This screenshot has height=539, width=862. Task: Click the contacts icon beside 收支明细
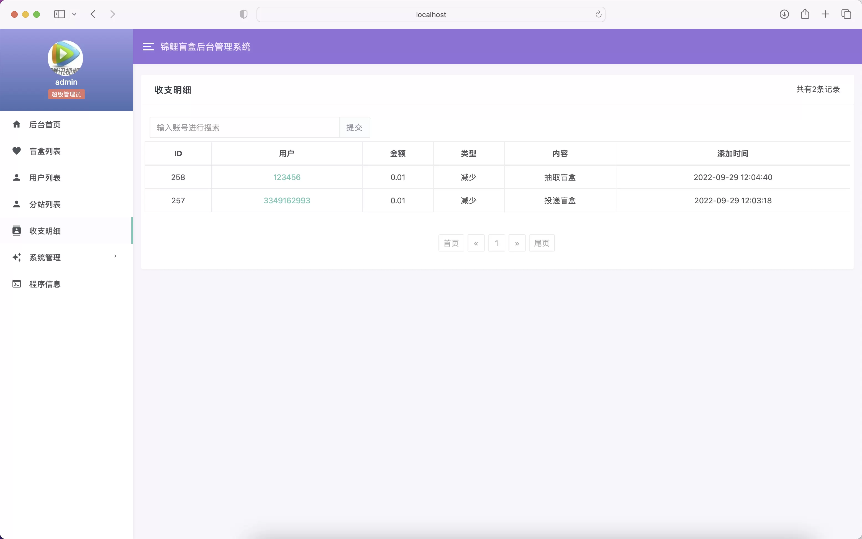(16, 231)
